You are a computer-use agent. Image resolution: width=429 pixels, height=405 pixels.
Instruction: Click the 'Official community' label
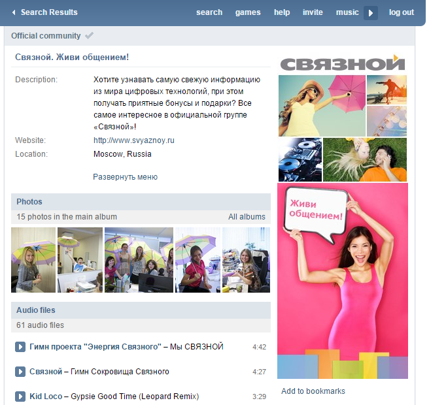click(46, 36)
